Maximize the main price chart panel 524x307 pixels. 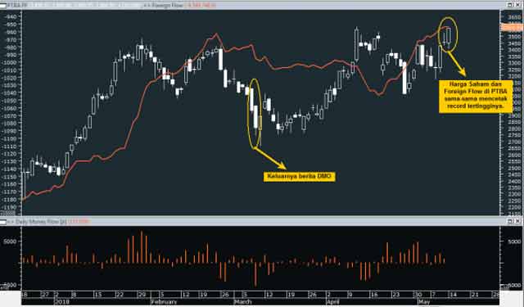(x=509, y=5)
